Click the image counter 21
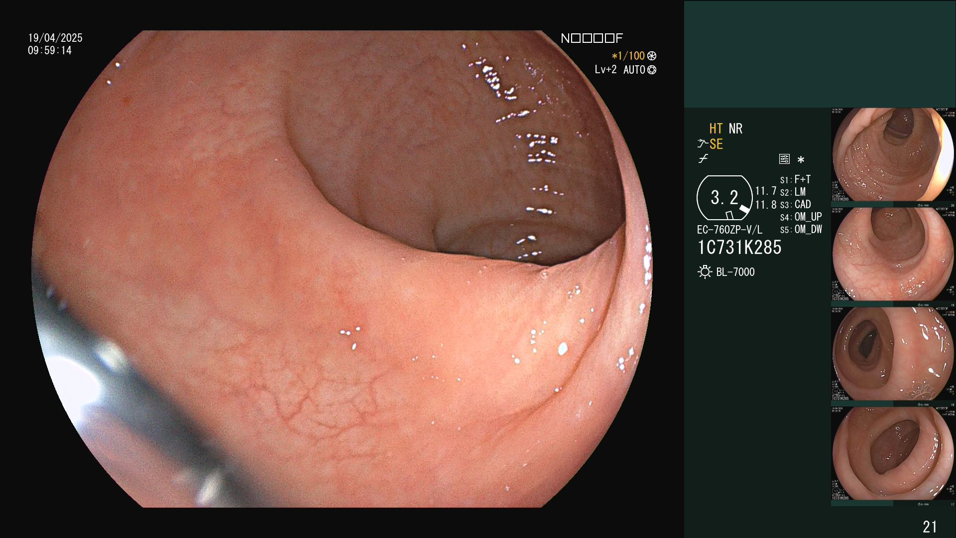 pos(930,527)
